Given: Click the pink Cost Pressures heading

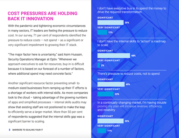Looking at the screenshot, I should click(x=42, y=16).
